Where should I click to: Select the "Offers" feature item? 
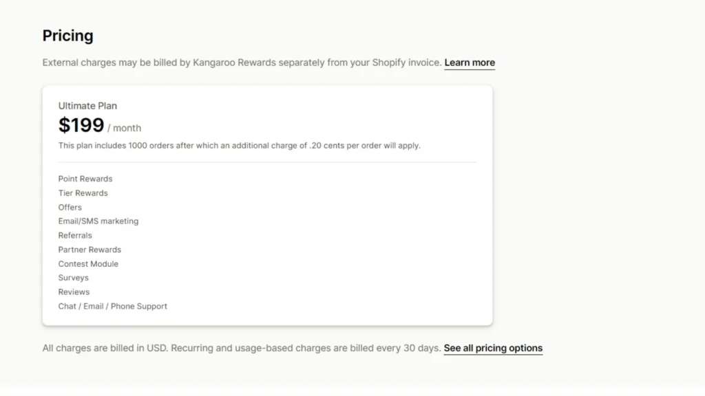coord(70,207)
